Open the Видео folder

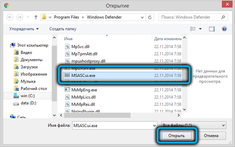tap(26, 53)
